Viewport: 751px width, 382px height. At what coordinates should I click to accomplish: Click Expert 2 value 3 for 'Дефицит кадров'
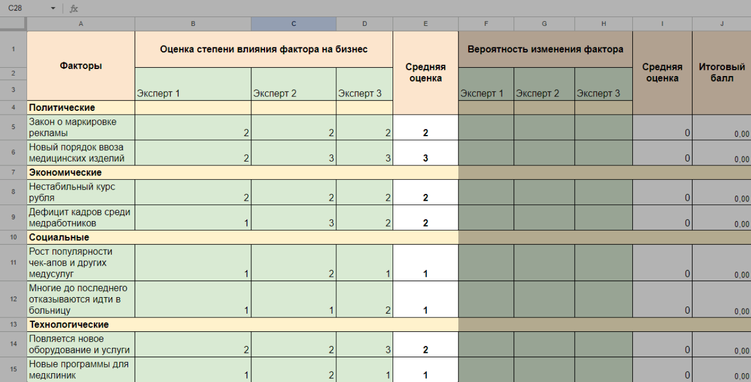[293, 218]
